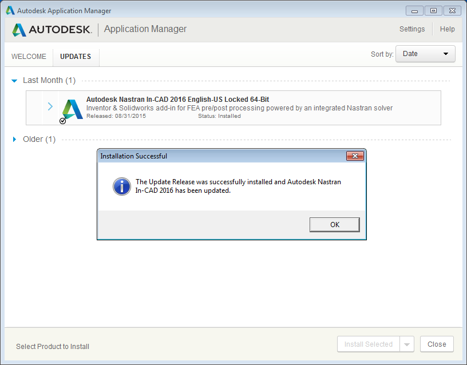Click the Update Release success message text
This screenshot has height=365, width=467.
[238, 186]
